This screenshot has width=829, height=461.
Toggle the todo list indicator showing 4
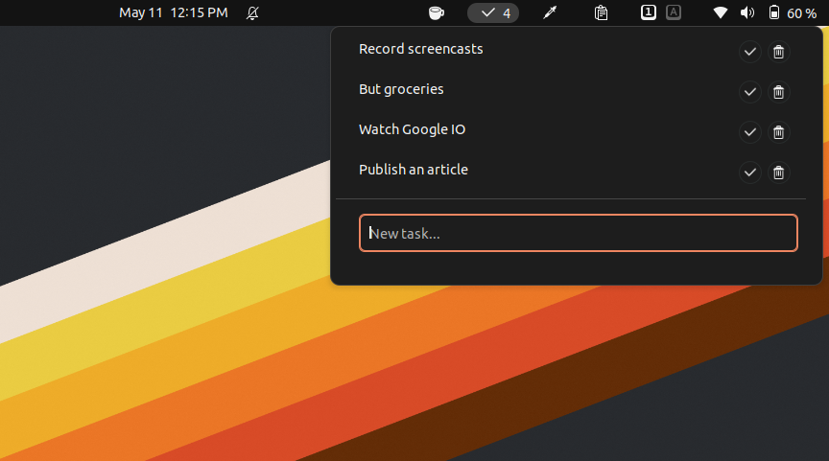tap(493, 12)
